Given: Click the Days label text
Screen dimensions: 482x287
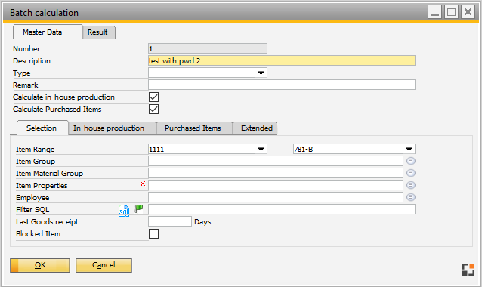Looking at the screenshot, I should click(202, 222).
